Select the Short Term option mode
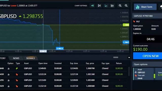 point(145,7)
